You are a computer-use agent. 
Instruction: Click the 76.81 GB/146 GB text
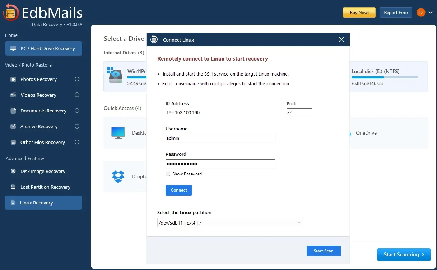367,83
